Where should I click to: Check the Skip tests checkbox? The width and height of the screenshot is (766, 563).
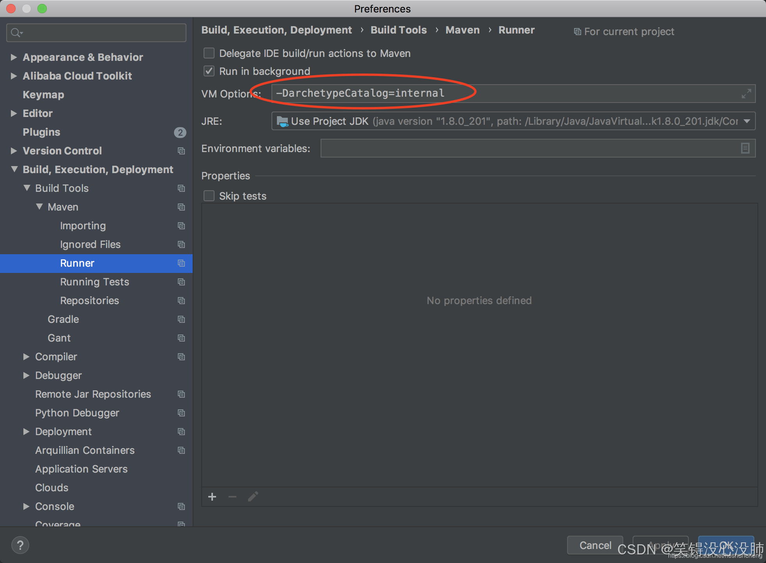click(x=209, y=196)
